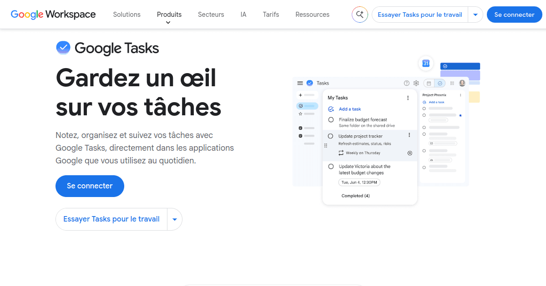Mark Update Victoria task as complete
This screenshot has height=286, width=546.
331,167
